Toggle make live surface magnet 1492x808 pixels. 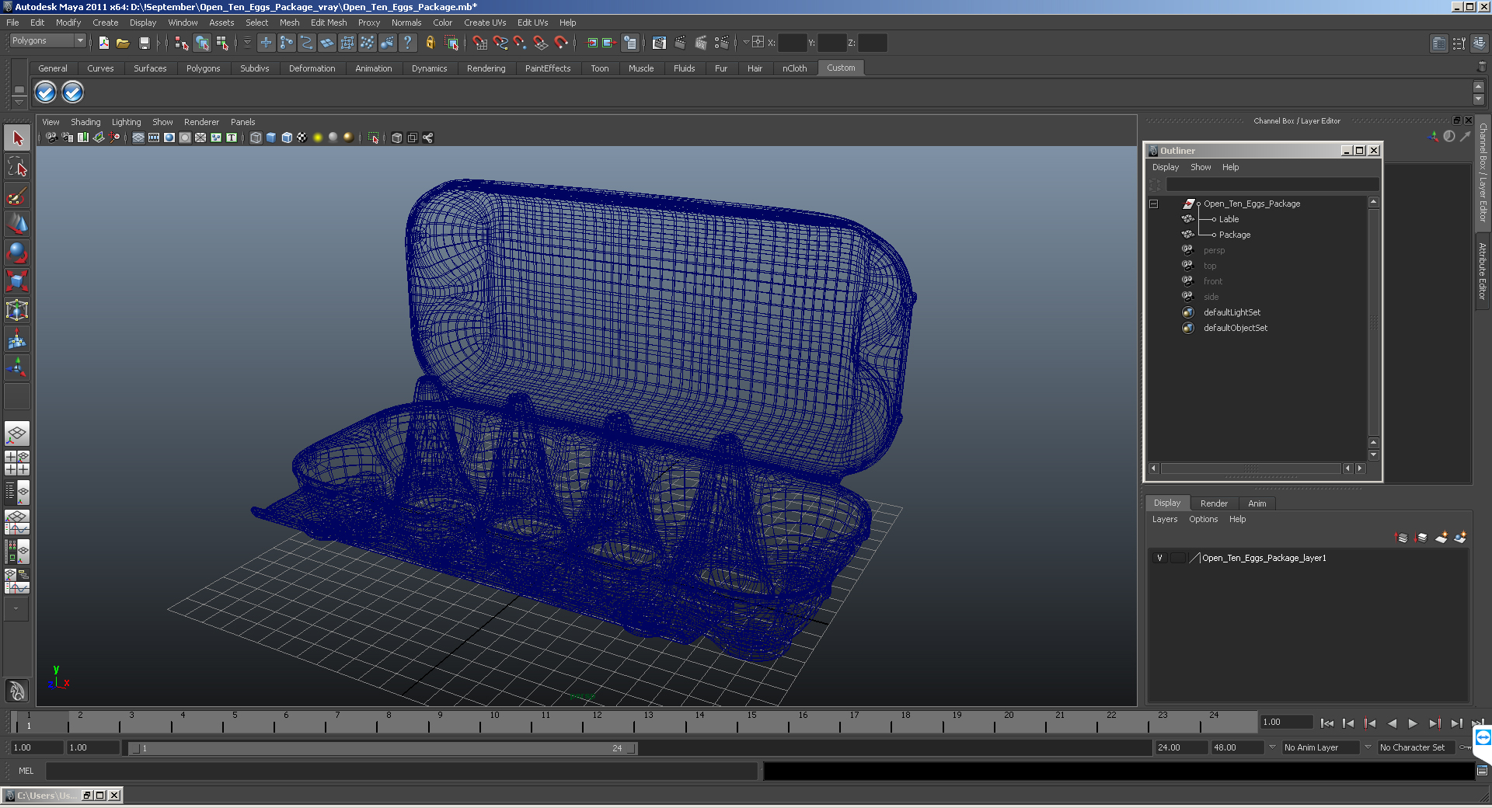pos(561,44)
